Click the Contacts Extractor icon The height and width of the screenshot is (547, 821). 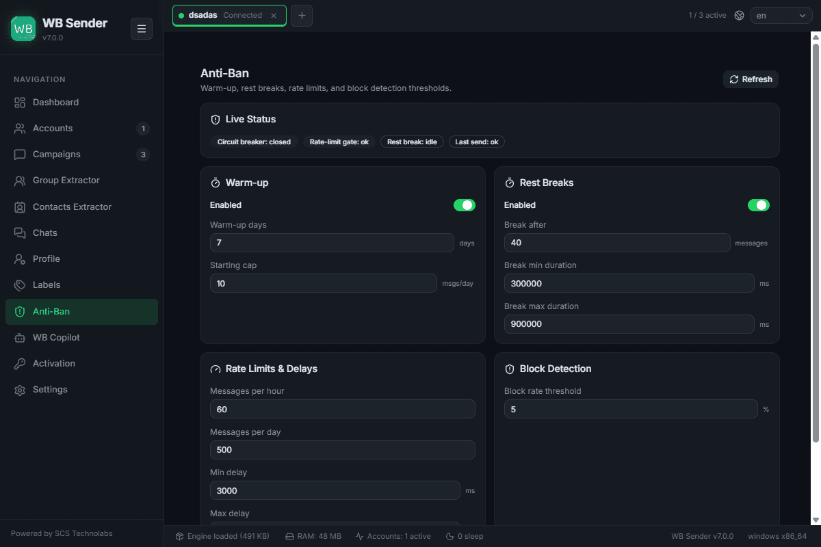point(20,207)
